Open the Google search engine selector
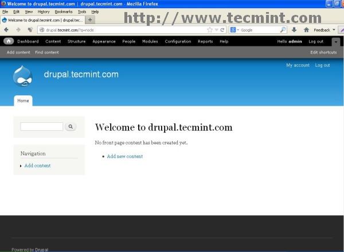 (234, 30)
